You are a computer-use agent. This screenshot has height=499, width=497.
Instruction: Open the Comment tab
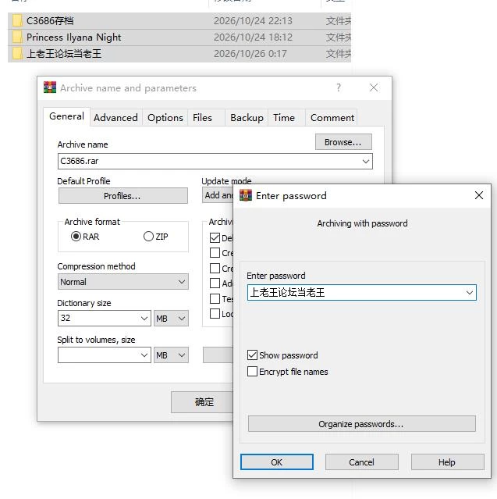[x=332, y=118]
